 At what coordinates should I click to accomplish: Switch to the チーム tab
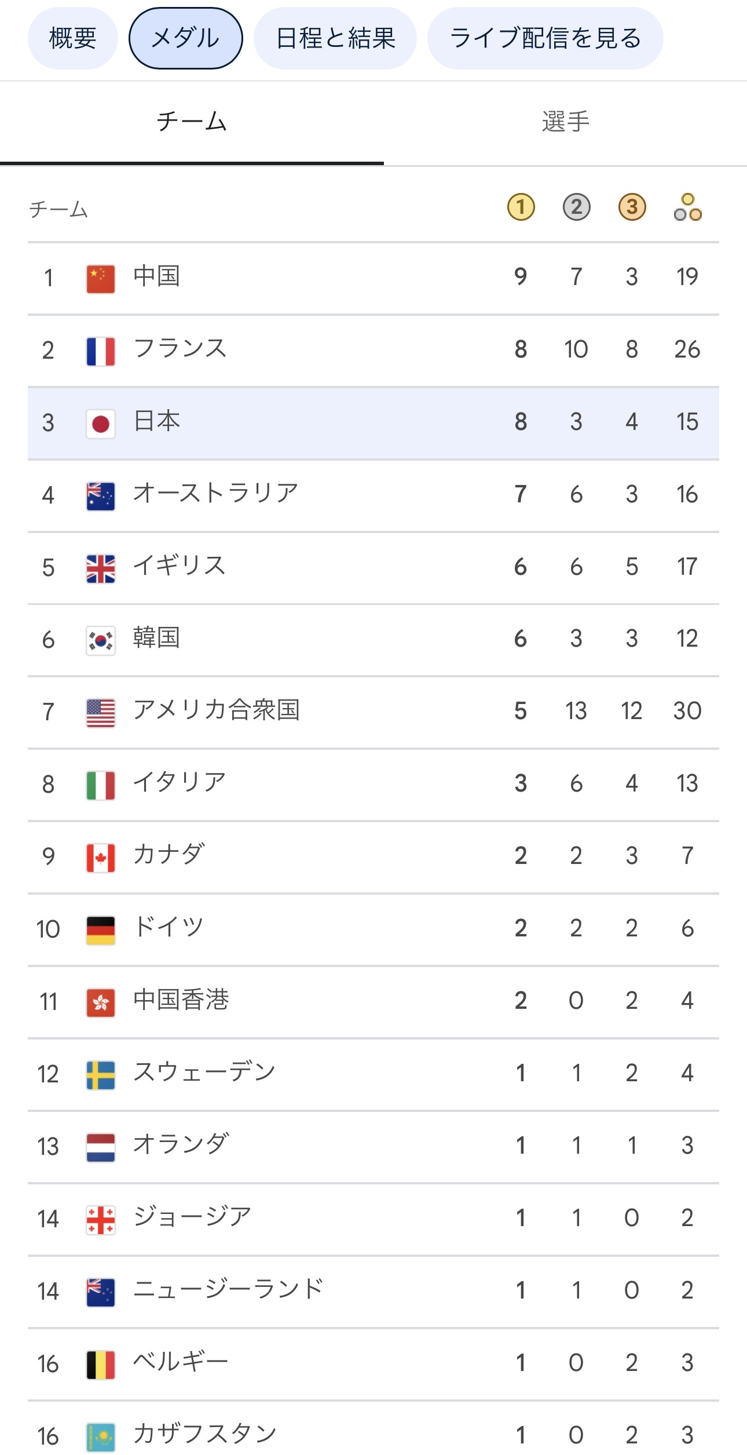pyautogui.click(x=192, y=122)
